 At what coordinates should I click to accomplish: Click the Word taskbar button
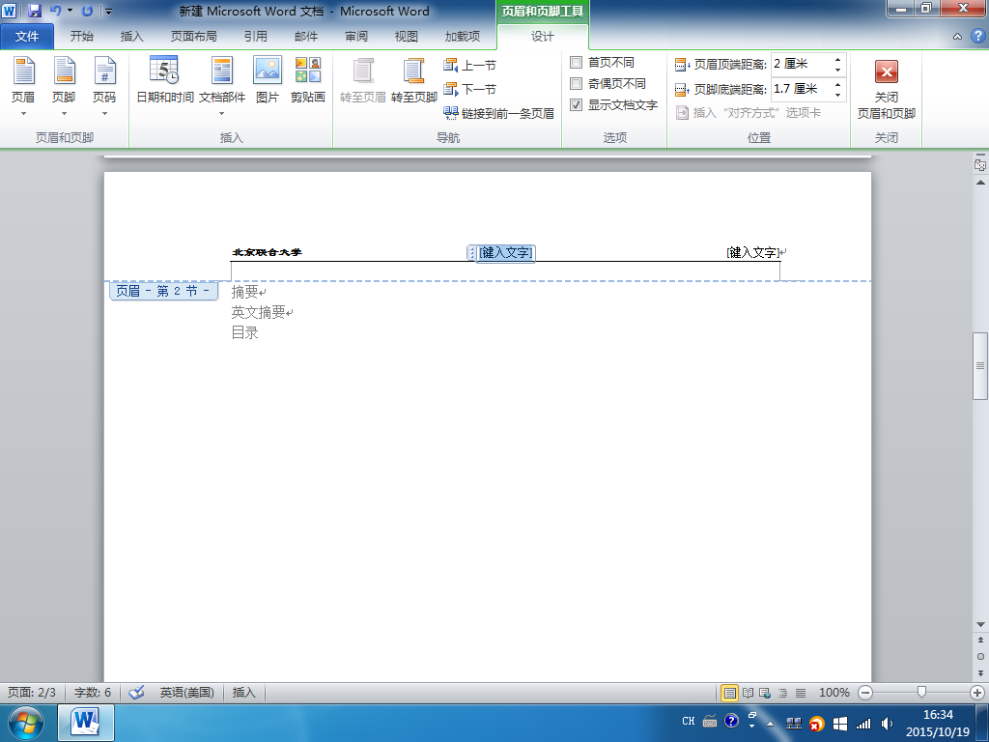tap(86, 723)
